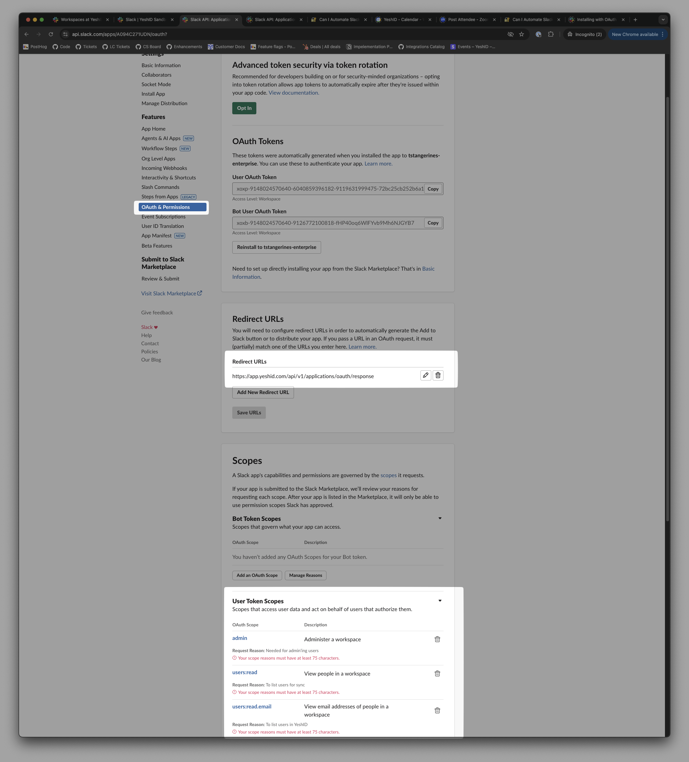Open Incoming Webhooks page
The width and height of the screenshot is (689, 762).
(164, 168)
